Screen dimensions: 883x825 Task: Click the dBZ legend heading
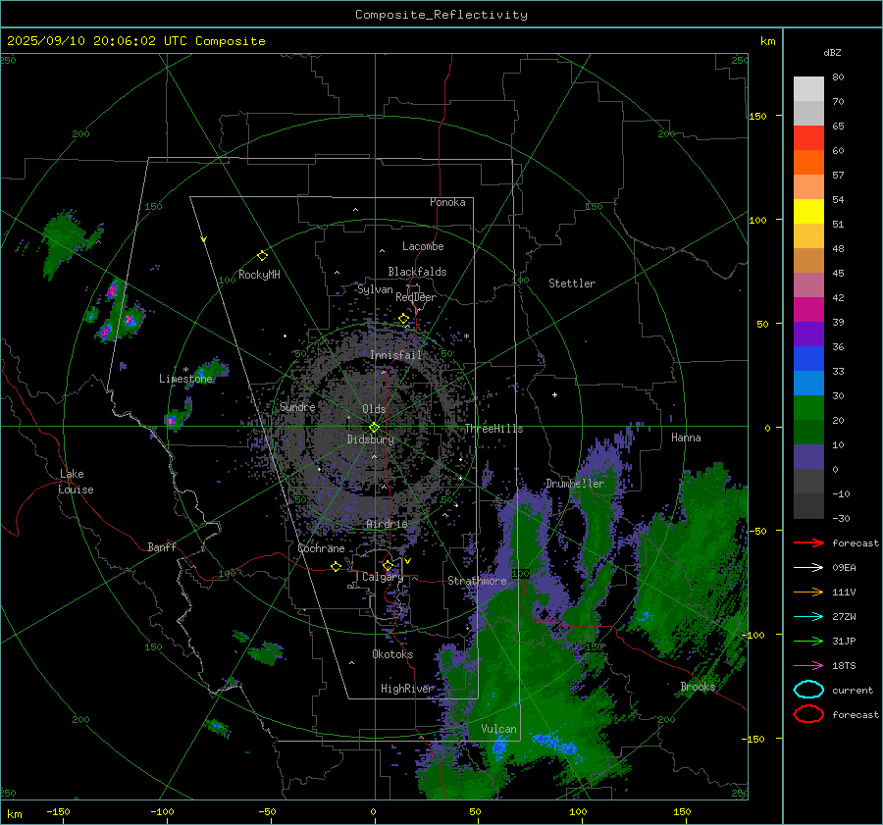832,52
